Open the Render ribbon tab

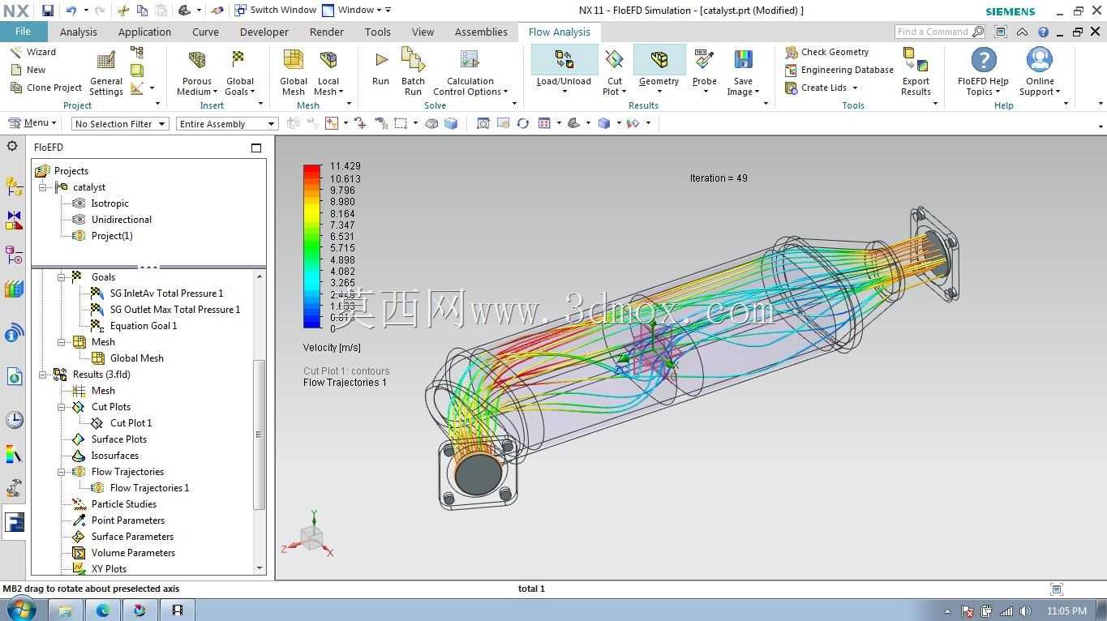pyautogui.click(x=326, y=32)
